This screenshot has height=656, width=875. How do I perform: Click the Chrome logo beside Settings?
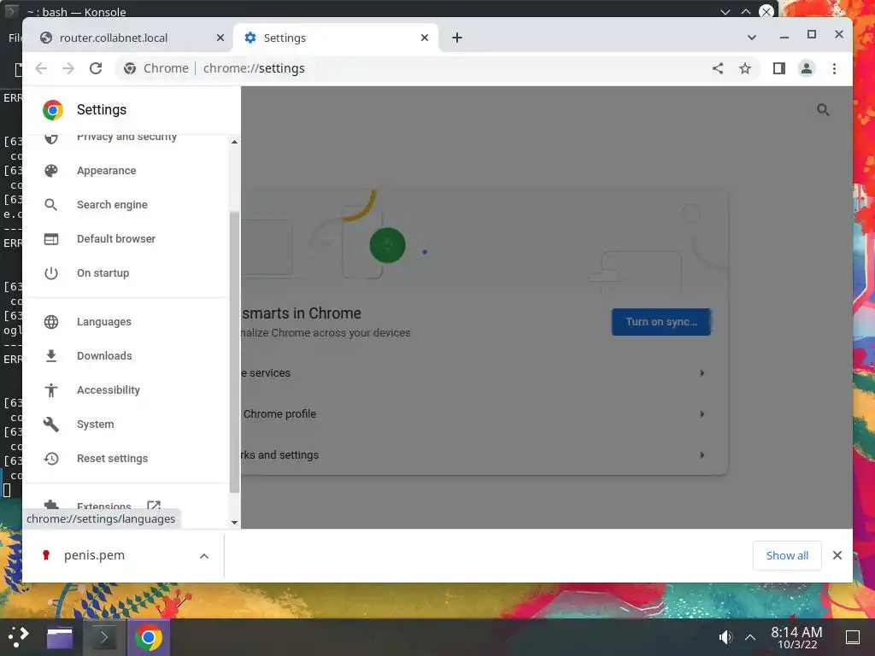click(53, 110)
